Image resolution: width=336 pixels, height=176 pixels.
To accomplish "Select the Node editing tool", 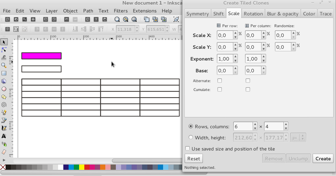I will click(x=4, y=50).
